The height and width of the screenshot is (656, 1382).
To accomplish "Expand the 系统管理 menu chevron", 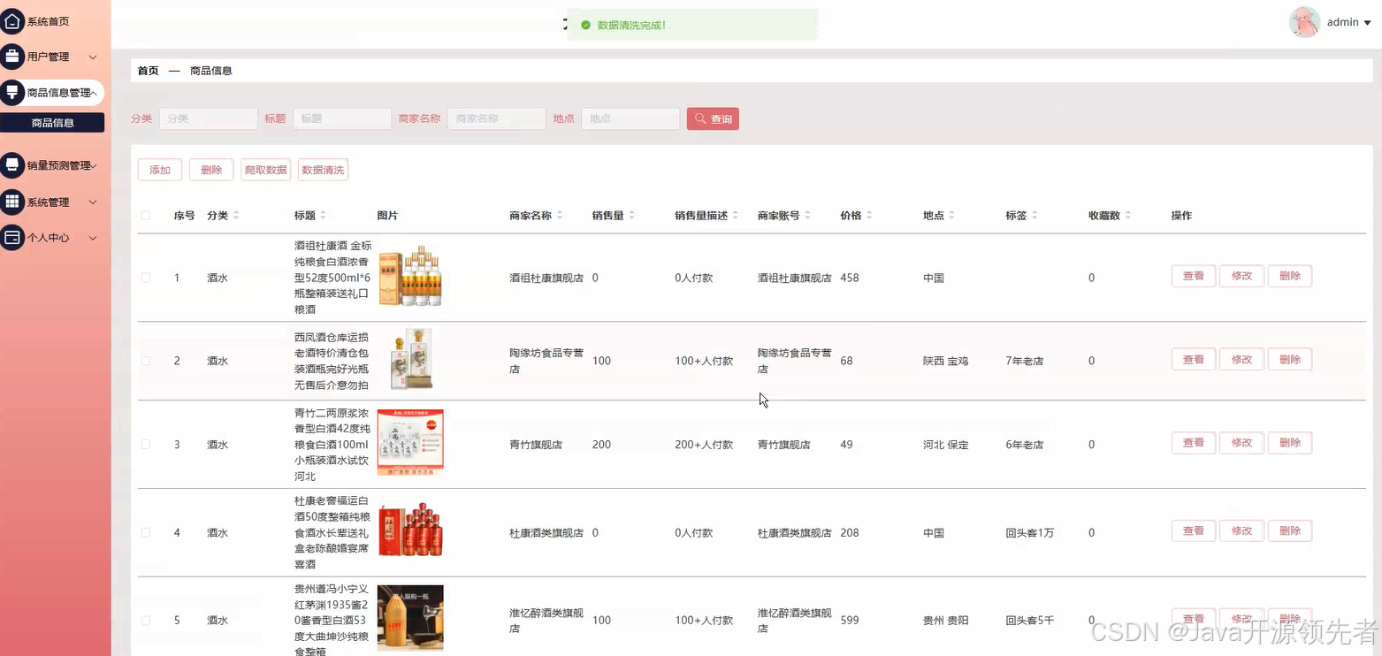I will 93,202.
